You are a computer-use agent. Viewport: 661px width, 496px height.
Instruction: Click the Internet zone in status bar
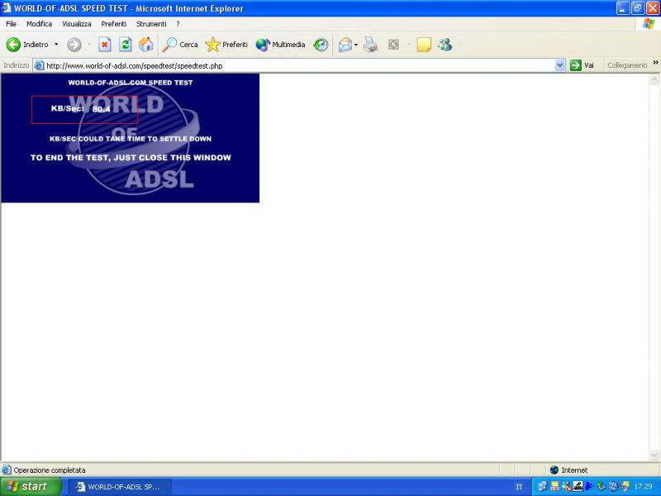pos(568,470)
